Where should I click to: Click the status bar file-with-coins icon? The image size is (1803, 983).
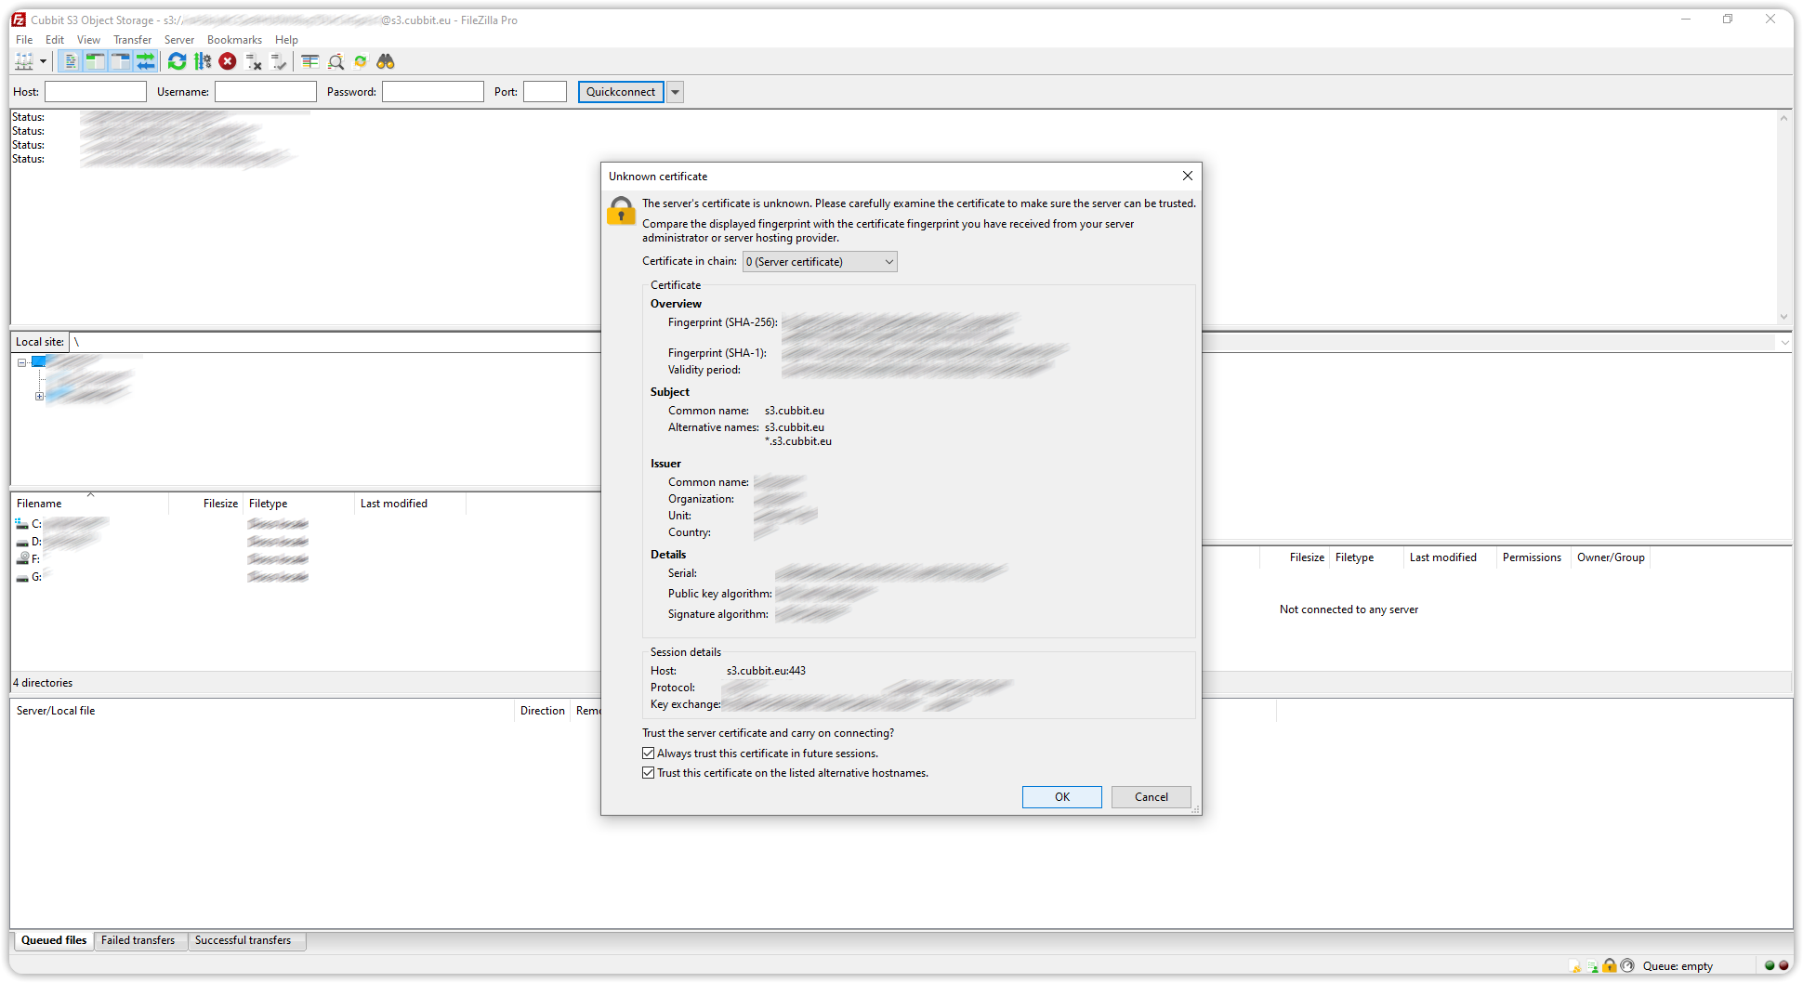pyautogui.click(x=1575, y=966)
